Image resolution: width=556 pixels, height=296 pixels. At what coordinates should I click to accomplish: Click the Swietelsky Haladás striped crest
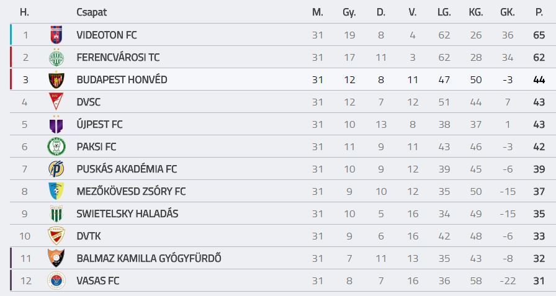click(56, 213)
